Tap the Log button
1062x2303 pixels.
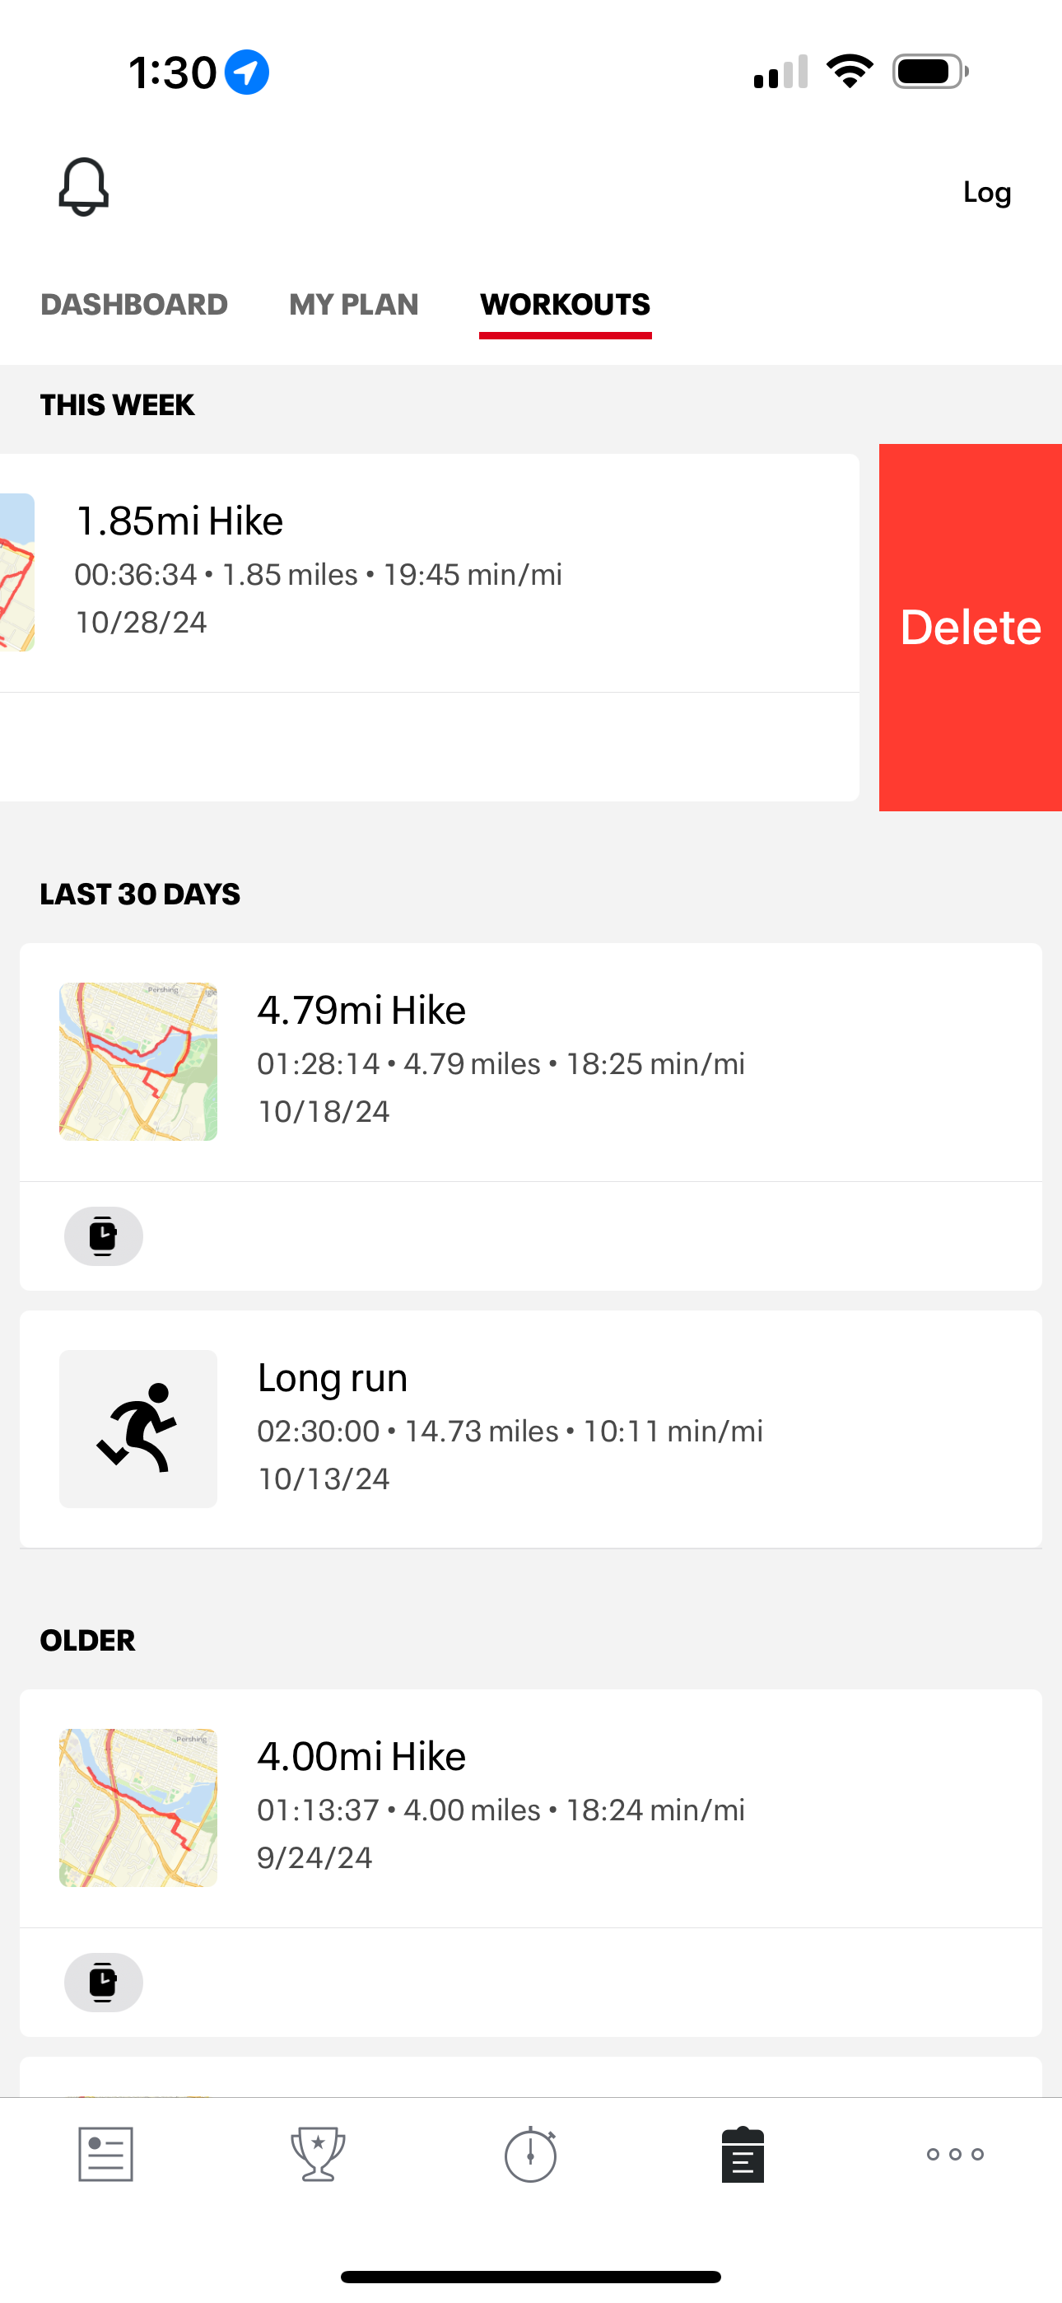(x=987, y=192)
